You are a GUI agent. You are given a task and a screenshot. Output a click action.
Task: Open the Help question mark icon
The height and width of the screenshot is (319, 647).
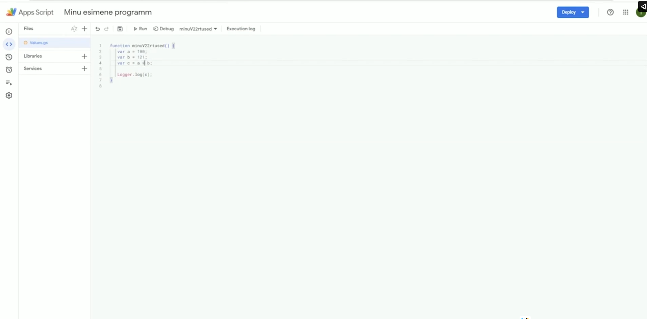(x=610, y=12)
